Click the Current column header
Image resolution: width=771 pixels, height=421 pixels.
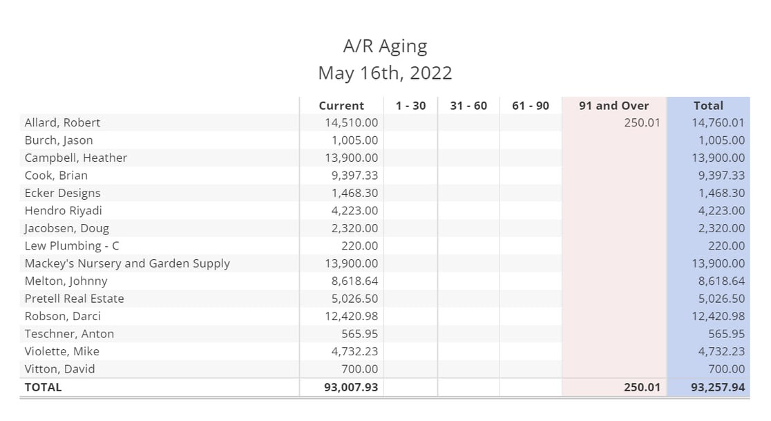coord(341,106)
